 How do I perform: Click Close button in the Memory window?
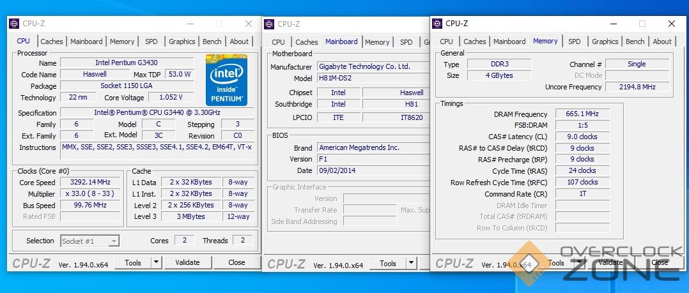coord(660,263)
